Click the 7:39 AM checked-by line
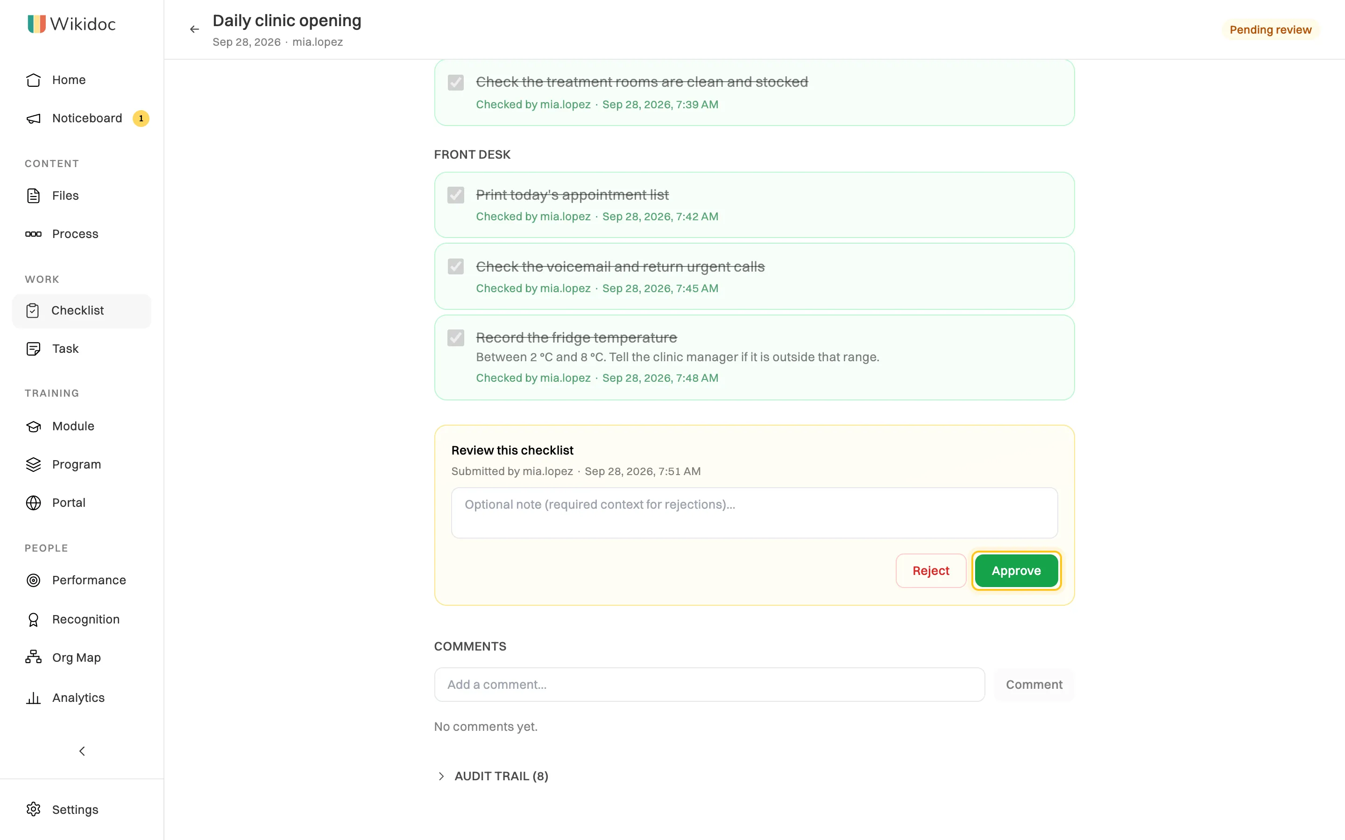 pos(597,105)
